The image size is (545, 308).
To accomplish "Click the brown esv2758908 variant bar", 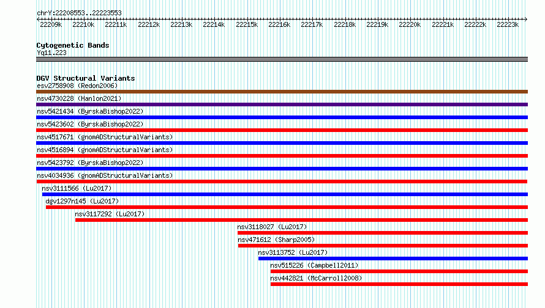I will tap(282, 92).
